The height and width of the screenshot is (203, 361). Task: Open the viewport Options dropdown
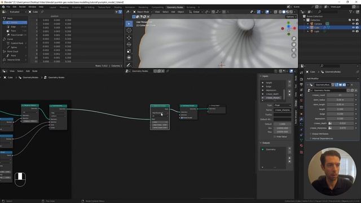pyautogui.click(x=291, y=17)
